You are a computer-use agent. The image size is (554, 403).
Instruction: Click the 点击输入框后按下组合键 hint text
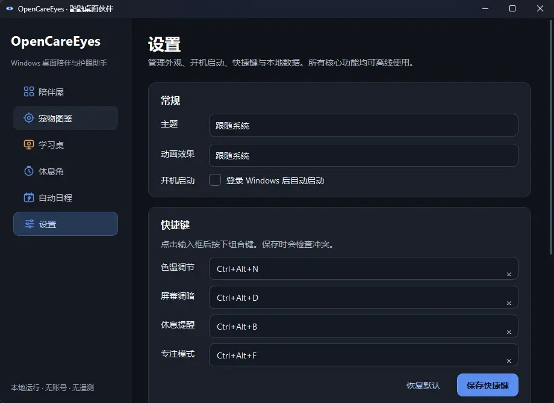point(247,244)
